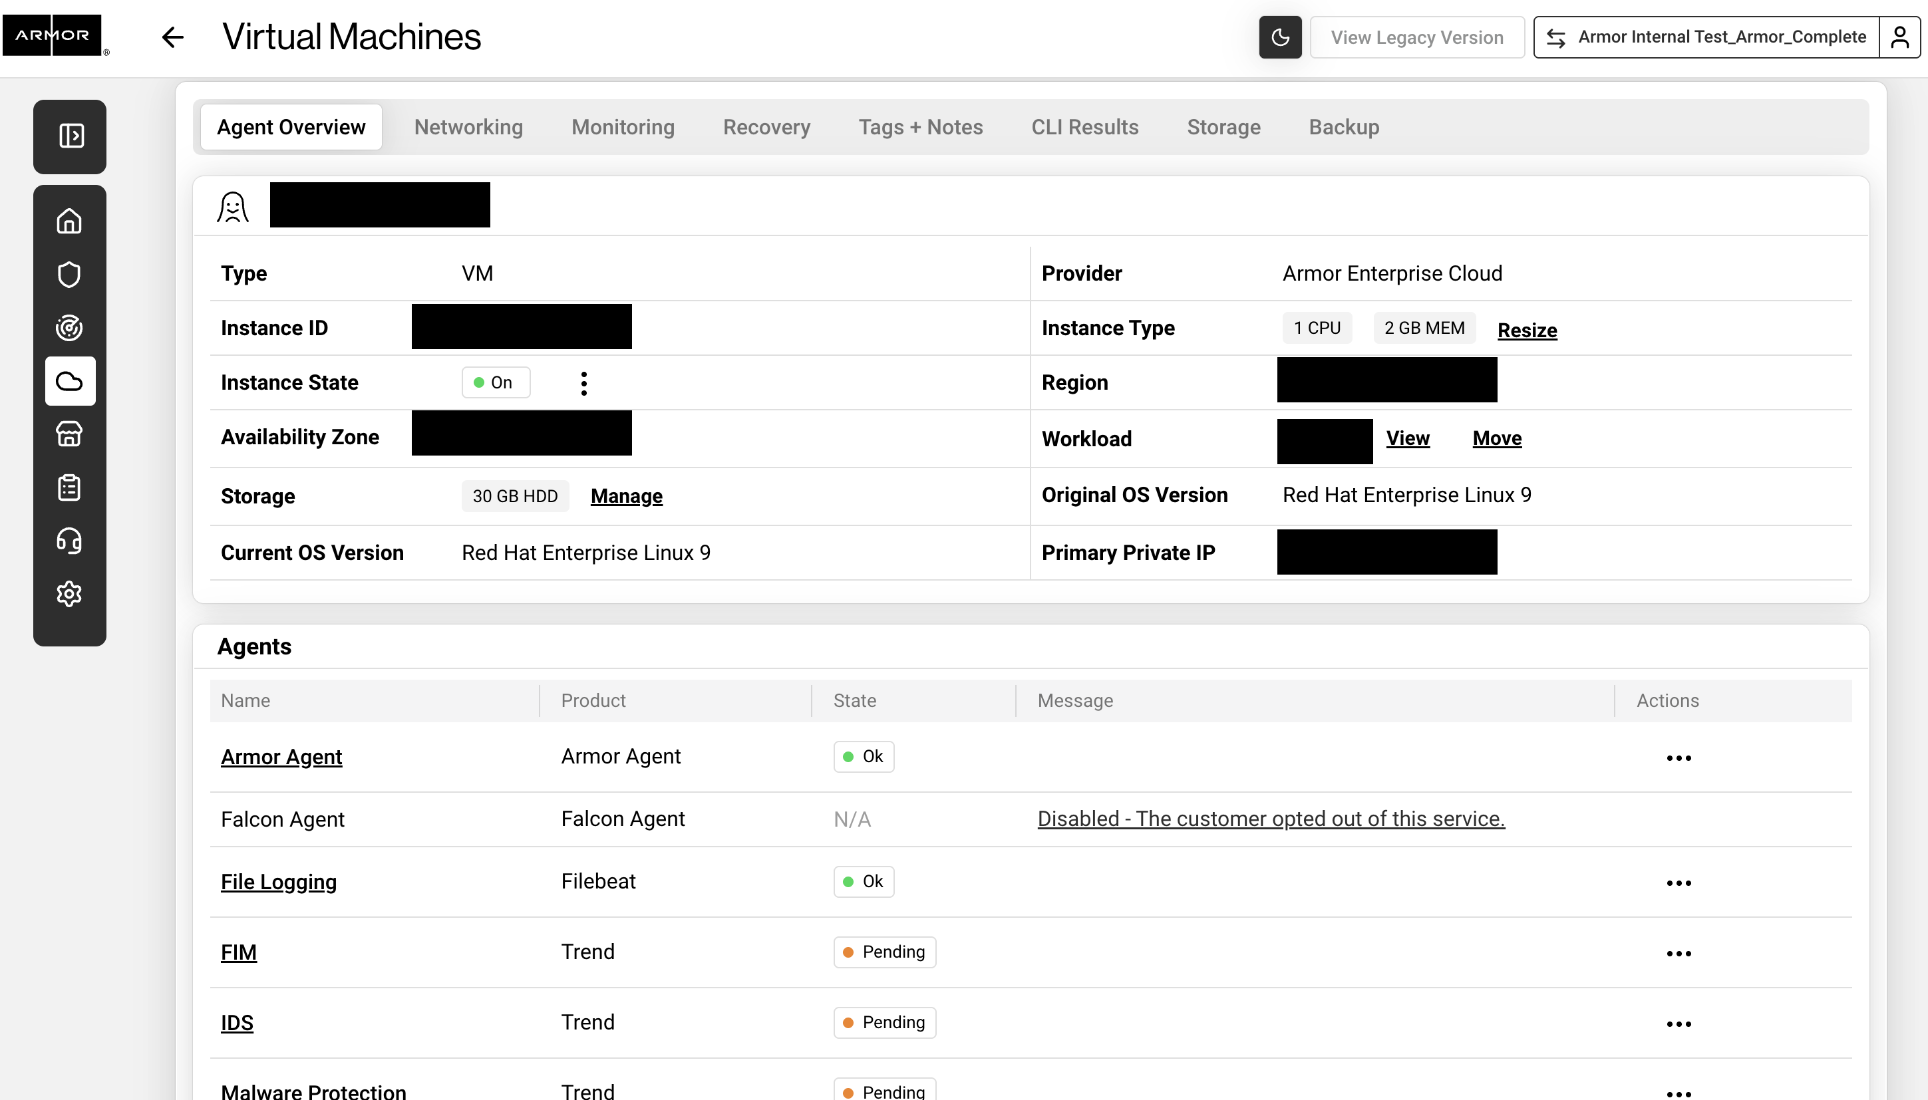Switch to the Backup tab
Image resolution: width=1928 pixels, height=1100 pixels.
point(1343,127)
